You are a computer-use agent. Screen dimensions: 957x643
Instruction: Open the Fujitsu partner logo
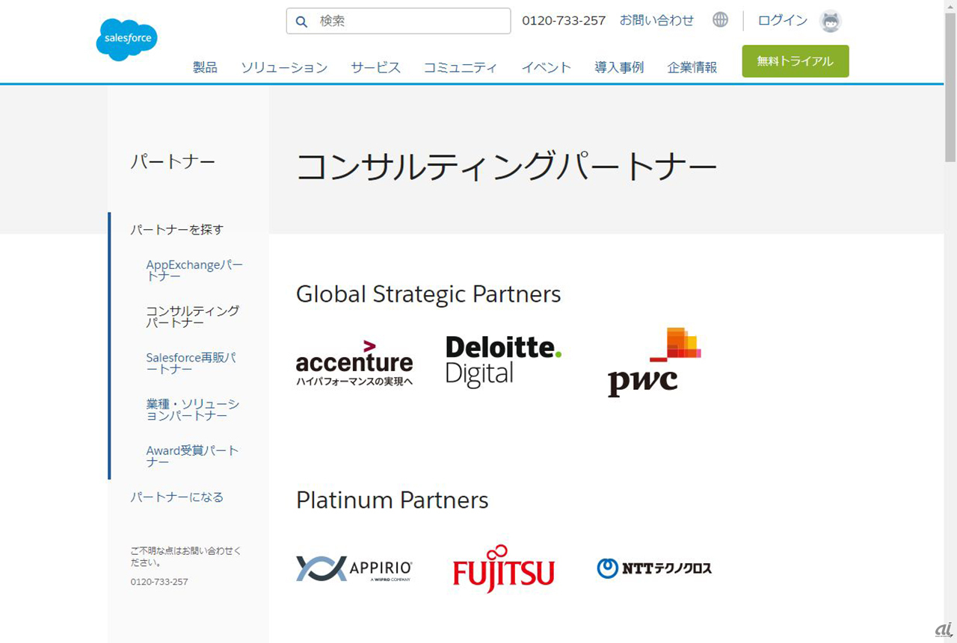tap(503, 569)
